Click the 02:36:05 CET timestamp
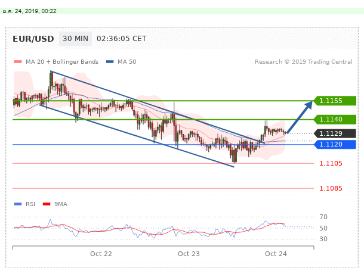Screen dimensions: 364x271 click(121, 39)
